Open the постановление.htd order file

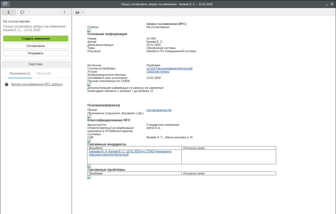click(159, 110)
